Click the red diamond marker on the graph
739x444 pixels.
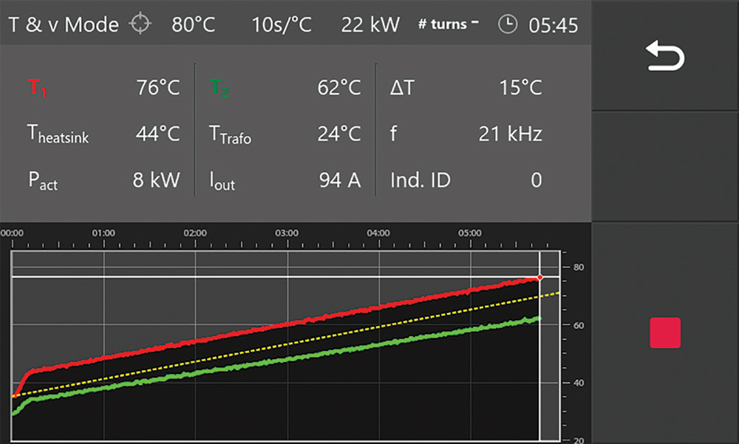[x=539, y=278]
